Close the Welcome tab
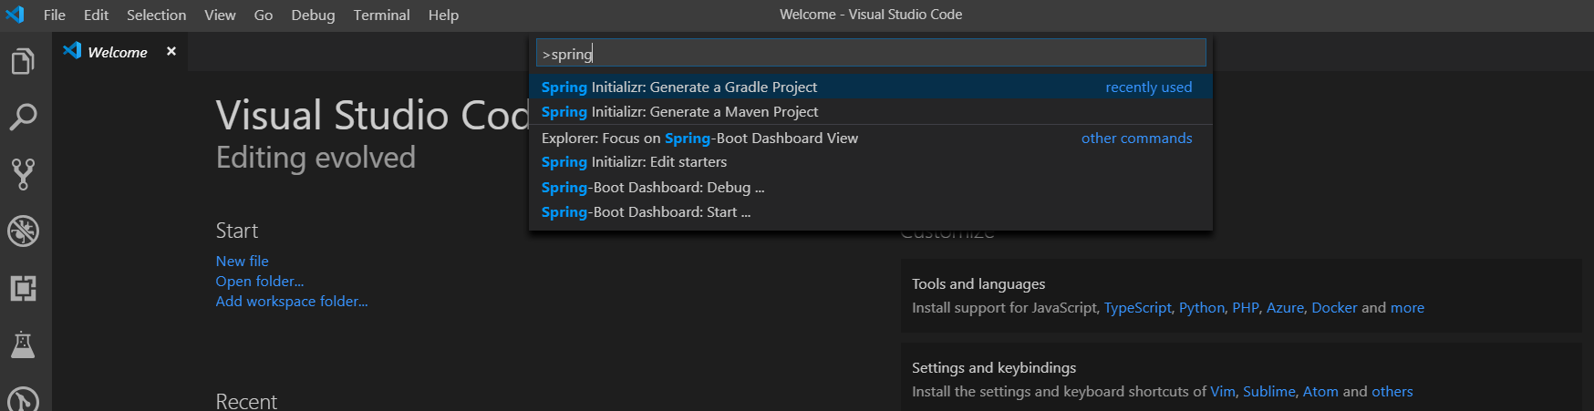This screenshot has height=411, width=1594. (x=171, y=52)
